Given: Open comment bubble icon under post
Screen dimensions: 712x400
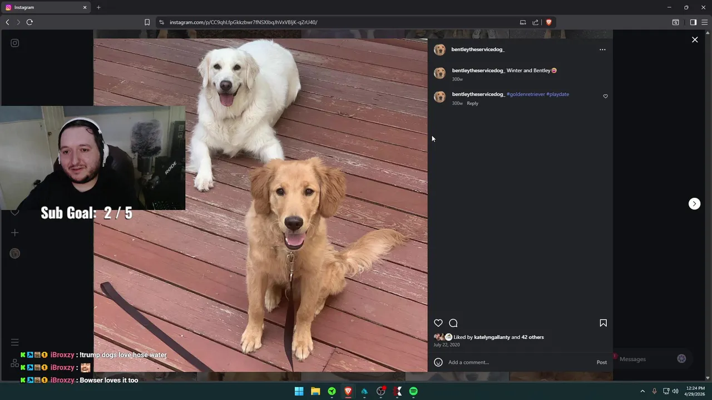Looking at the screenshot, I should (453, 323).
